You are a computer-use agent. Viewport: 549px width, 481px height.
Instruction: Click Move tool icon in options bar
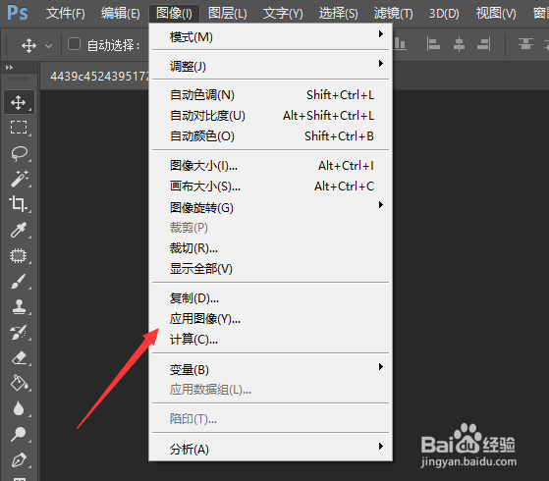coord(28,45)
